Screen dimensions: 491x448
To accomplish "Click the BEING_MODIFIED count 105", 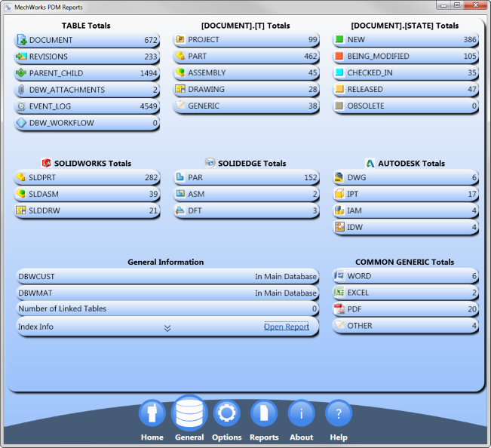I will 470,56.
